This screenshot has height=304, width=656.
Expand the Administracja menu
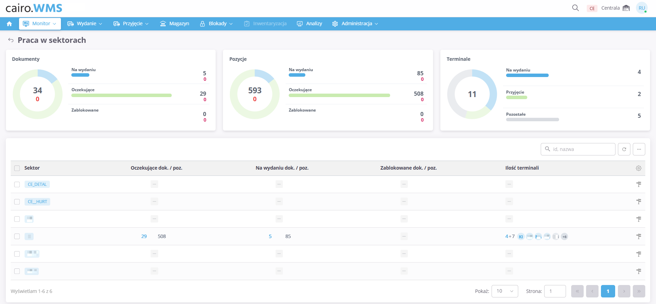[355, 24]
